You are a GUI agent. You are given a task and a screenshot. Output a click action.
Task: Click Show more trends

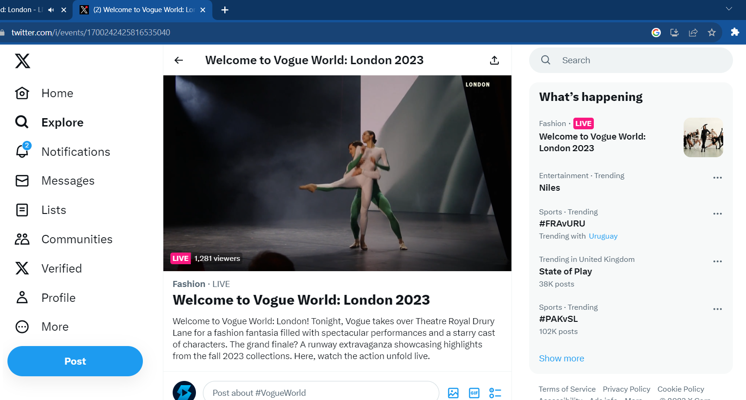tap(562, 359)
